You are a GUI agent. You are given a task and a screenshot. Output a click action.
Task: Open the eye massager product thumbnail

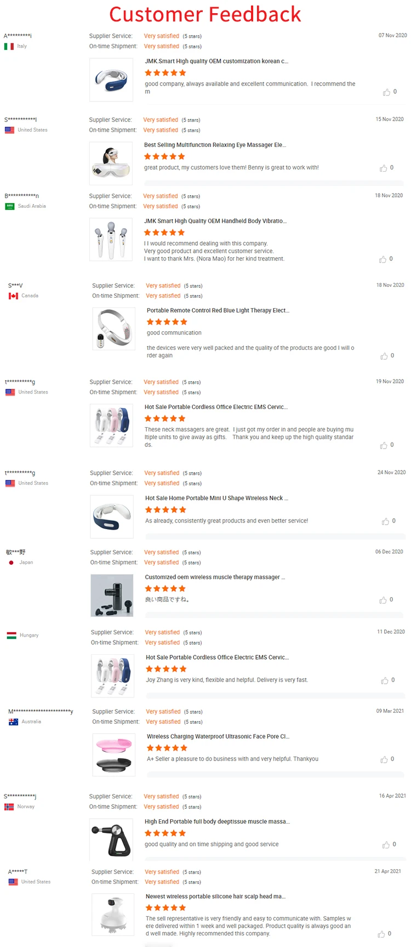[x=111, y=163]
